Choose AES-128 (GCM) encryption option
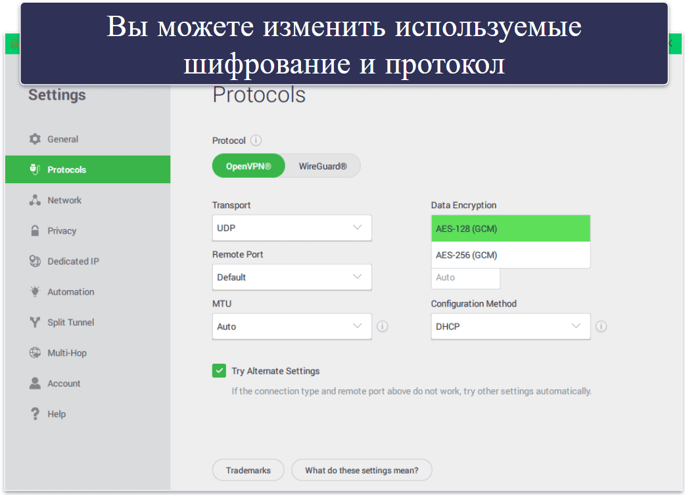 point(511,228)
